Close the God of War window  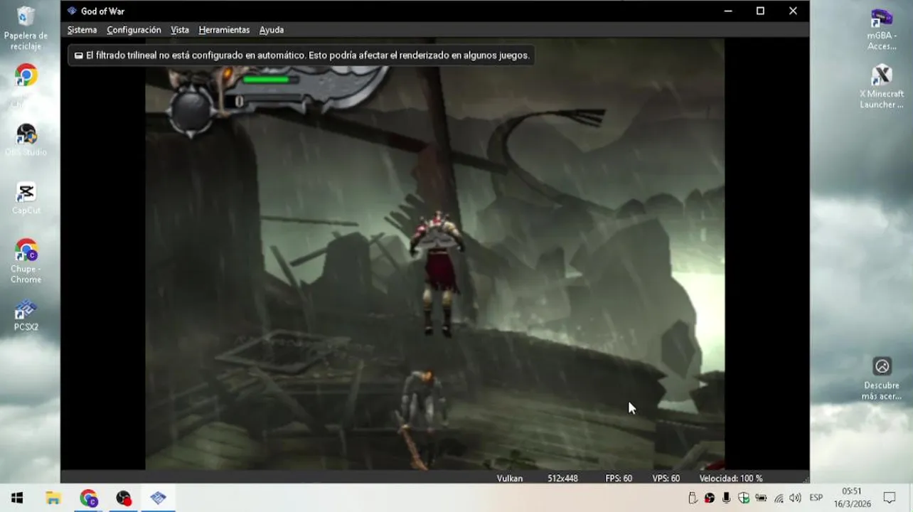pos(793,11)
